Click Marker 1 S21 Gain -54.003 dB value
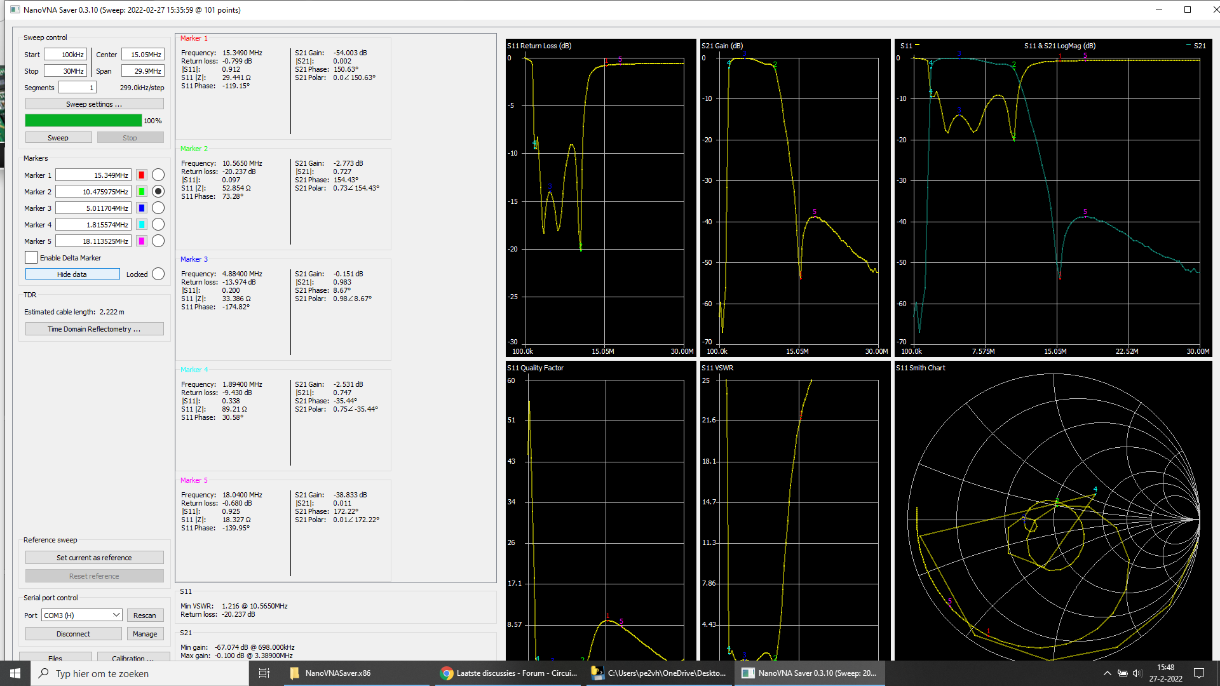1220x686 pixels. tap(350, 53)
